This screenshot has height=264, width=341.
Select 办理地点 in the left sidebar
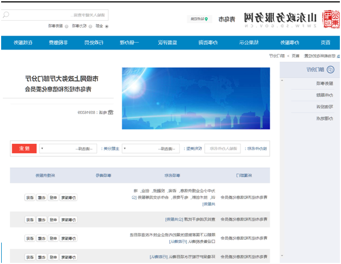click(x=324, y=118)
